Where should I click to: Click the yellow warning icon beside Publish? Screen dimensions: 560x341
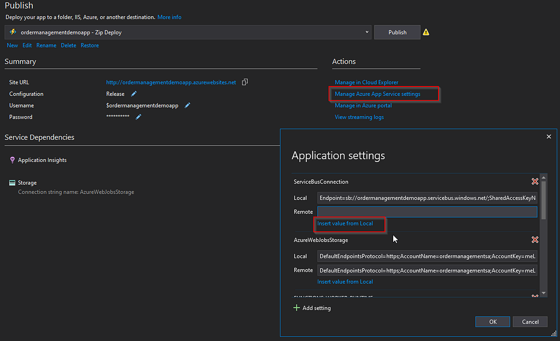point(425,32)
